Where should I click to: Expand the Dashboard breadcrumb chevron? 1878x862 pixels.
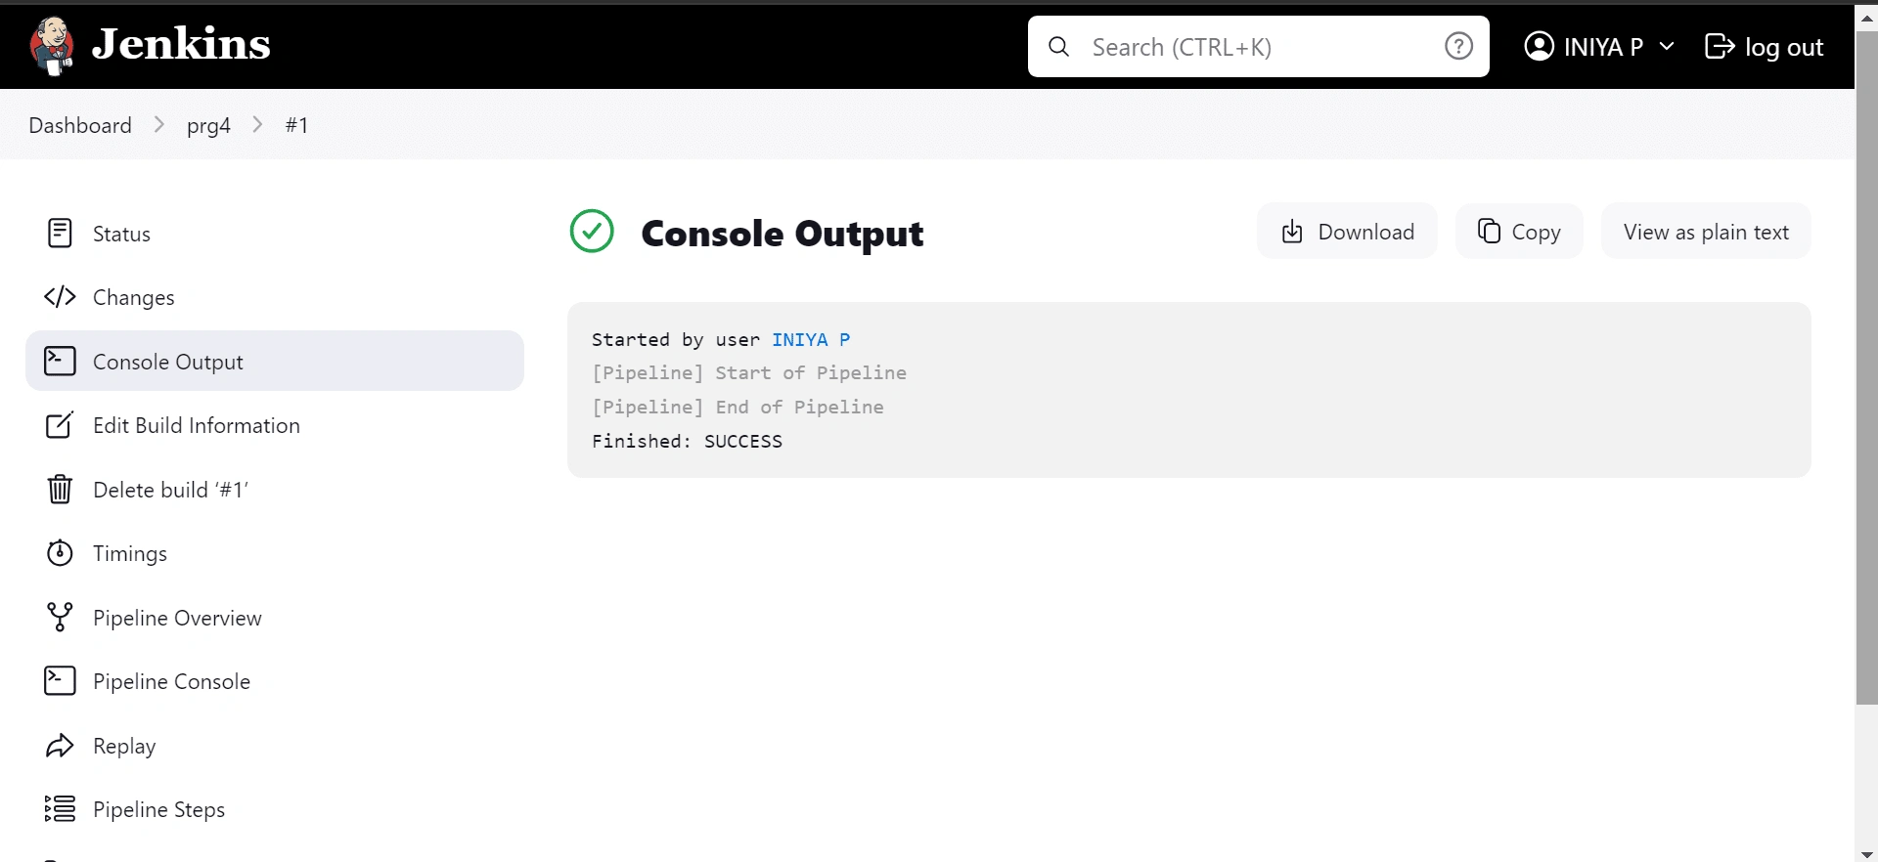coord(159,125)
